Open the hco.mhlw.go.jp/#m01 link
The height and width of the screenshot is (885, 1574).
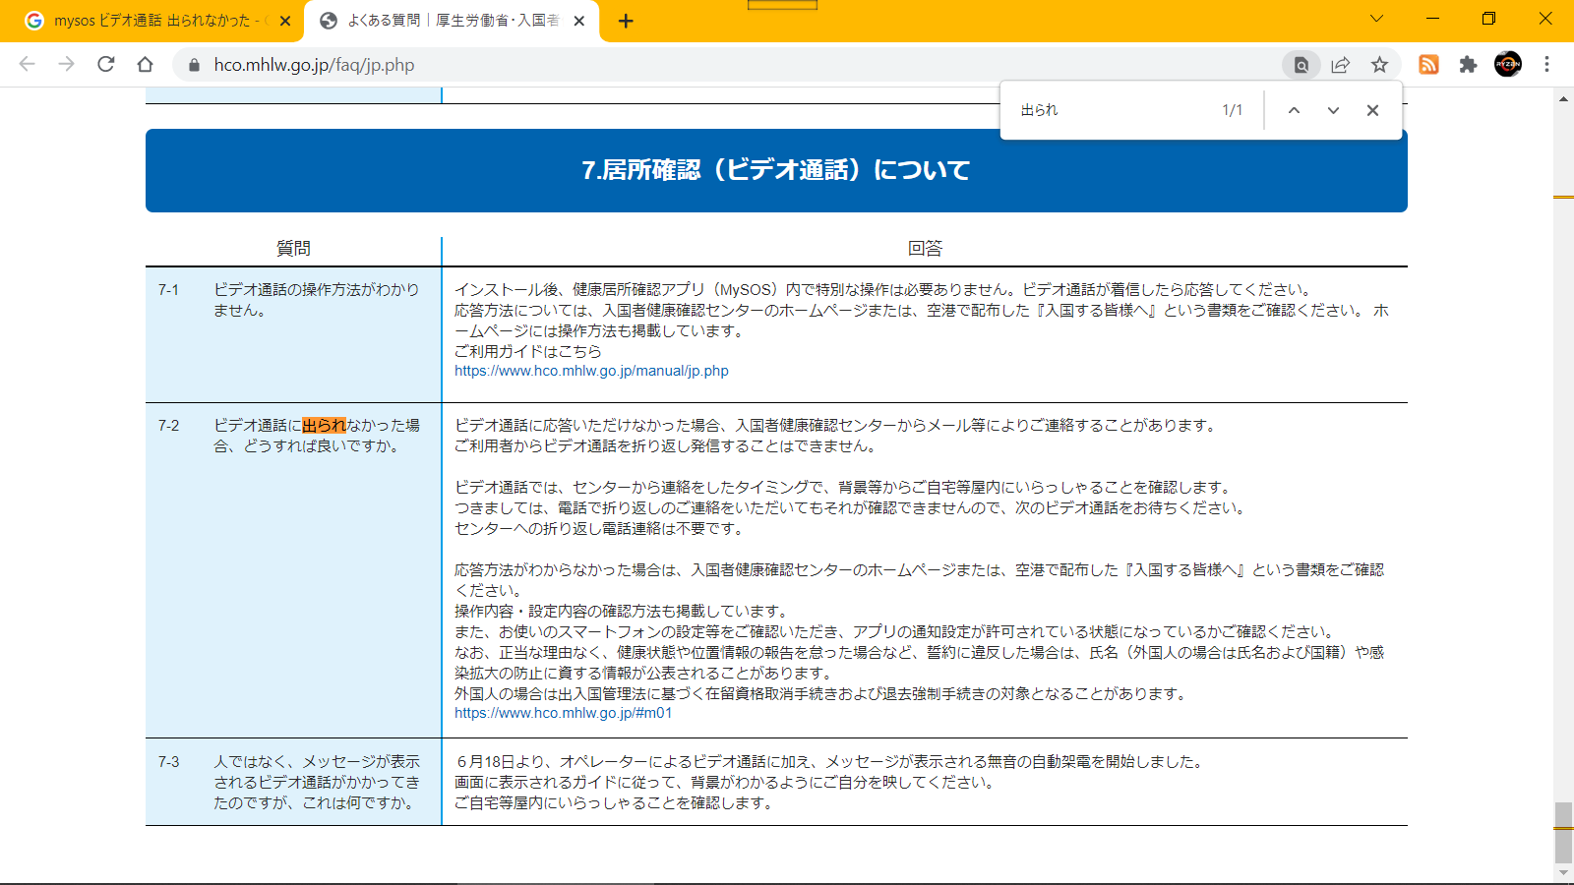[563, 713]
